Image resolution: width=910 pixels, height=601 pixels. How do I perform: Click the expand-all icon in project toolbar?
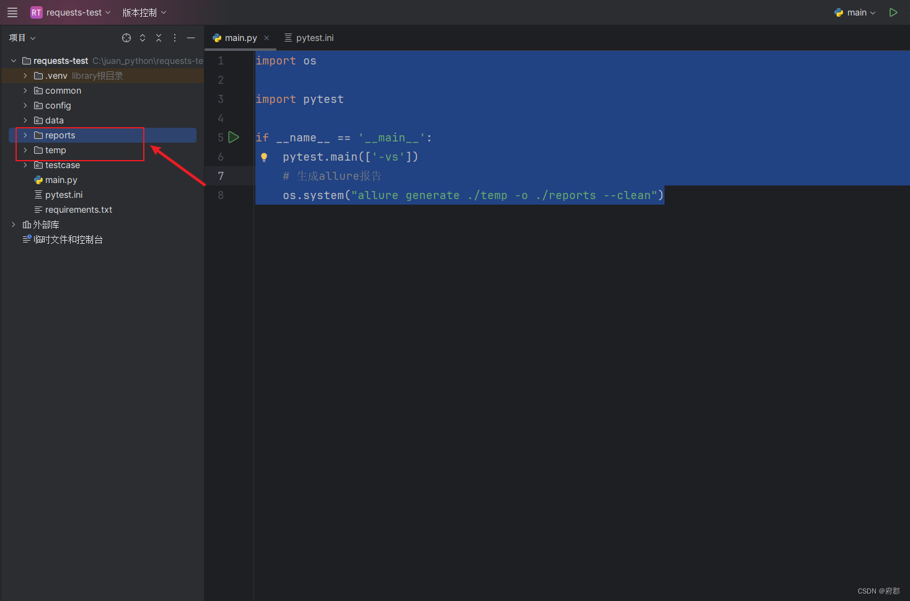tap(142, 38)
